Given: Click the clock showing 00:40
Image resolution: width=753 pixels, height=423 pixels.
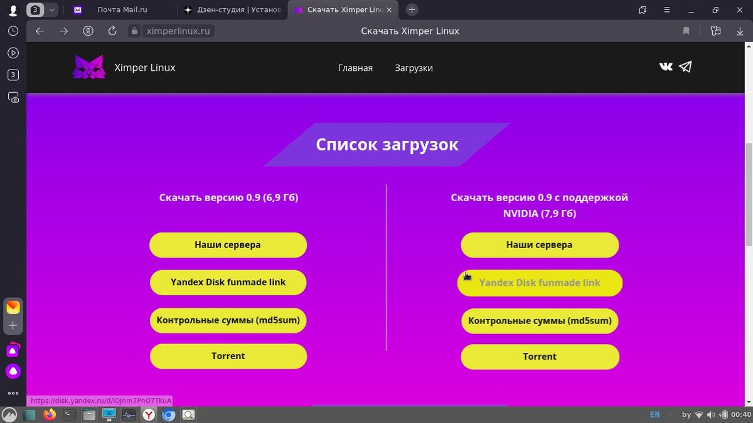Looking at the screenshot, I should [x=741, y=415].
